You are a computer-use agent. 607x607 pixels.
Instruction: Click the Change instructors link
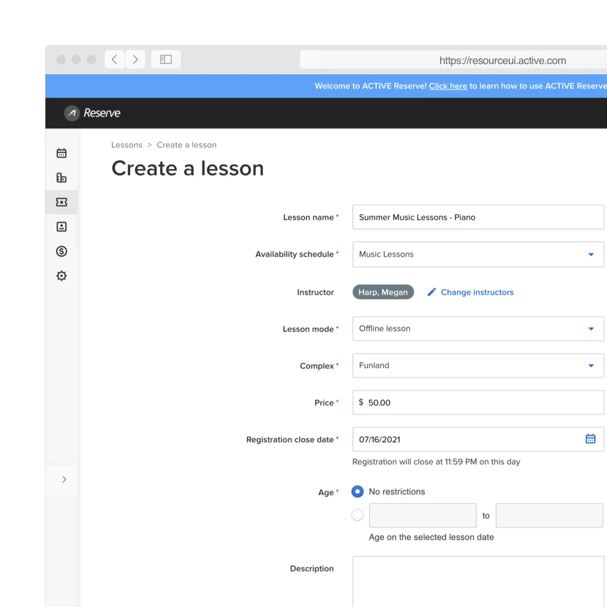tap(477, 292)
